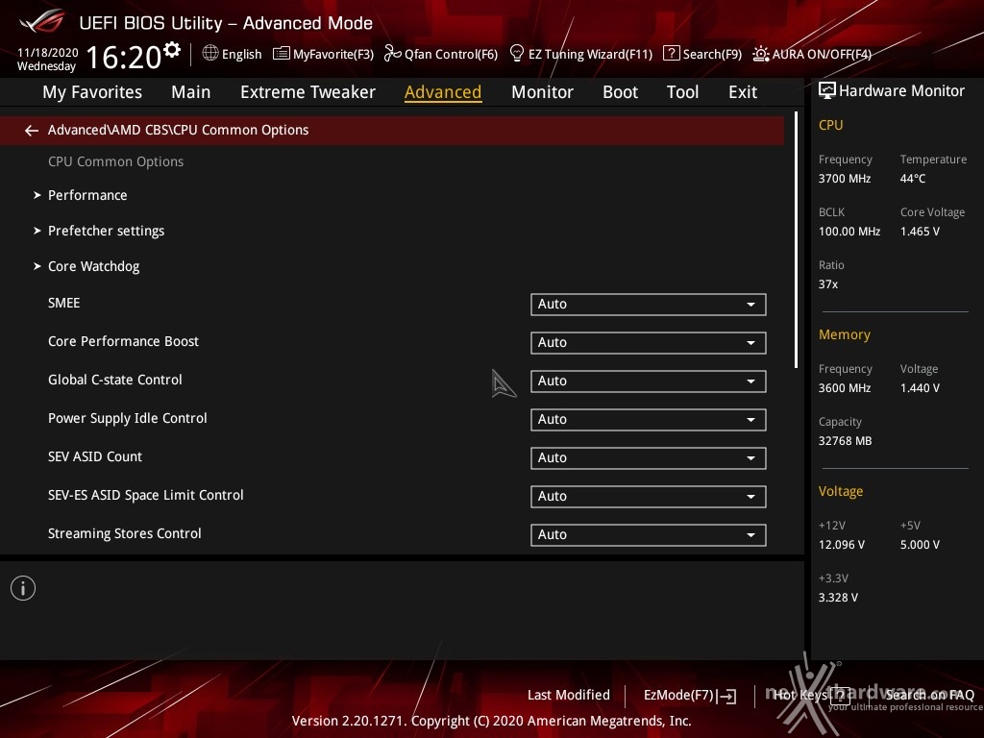Screen dimensions: 984x738
Task: Toggle AURA ON/OFF(F4)
Action: pyautogui.click(x=812, y=54)
